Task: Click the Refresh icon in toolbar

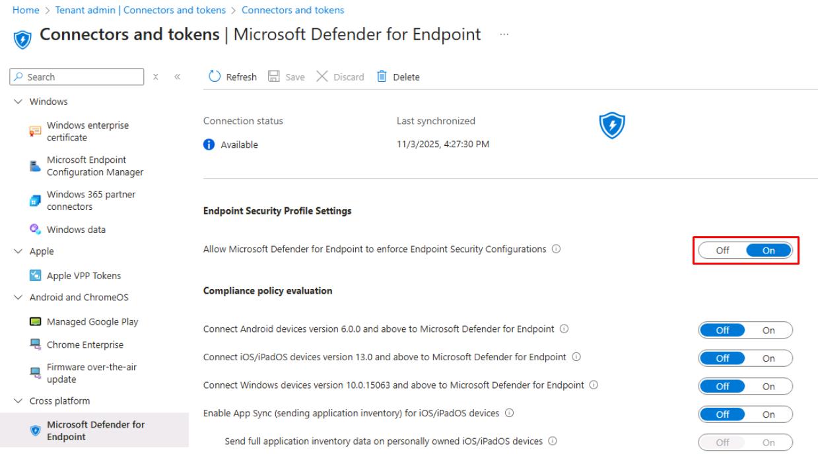Action: (x=215, y=77)
